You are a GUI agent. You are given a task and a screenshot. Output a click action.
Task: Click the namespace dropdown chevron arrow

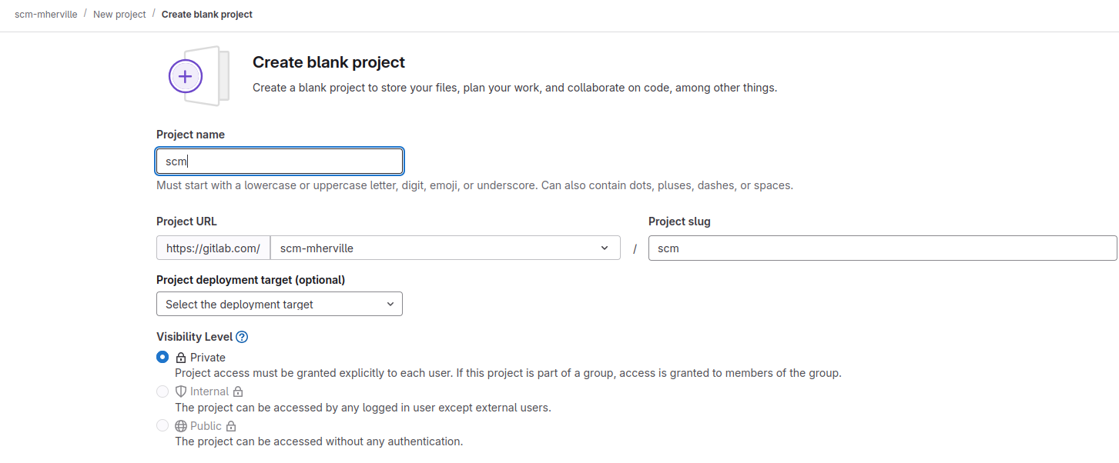[x=605, y=248]
